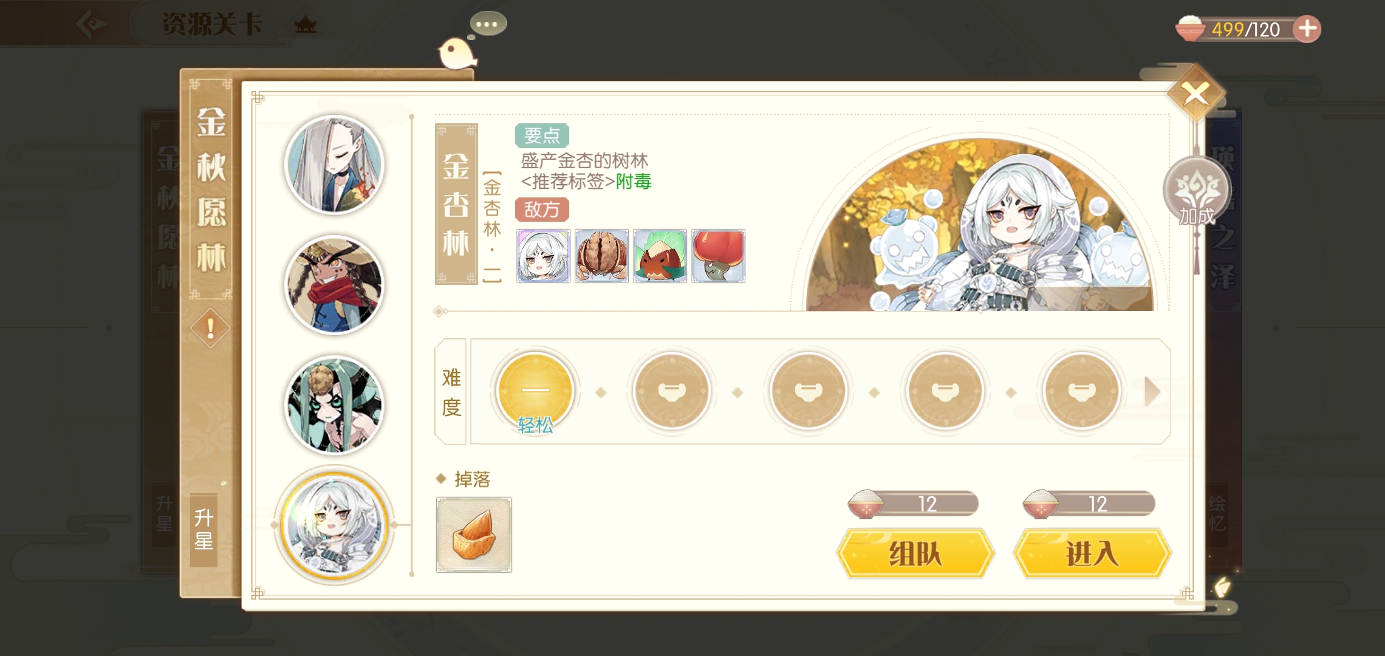1385x656 pixels.
Task: Tap the white-haired girl enemy icon
Action: coord(543,256)
